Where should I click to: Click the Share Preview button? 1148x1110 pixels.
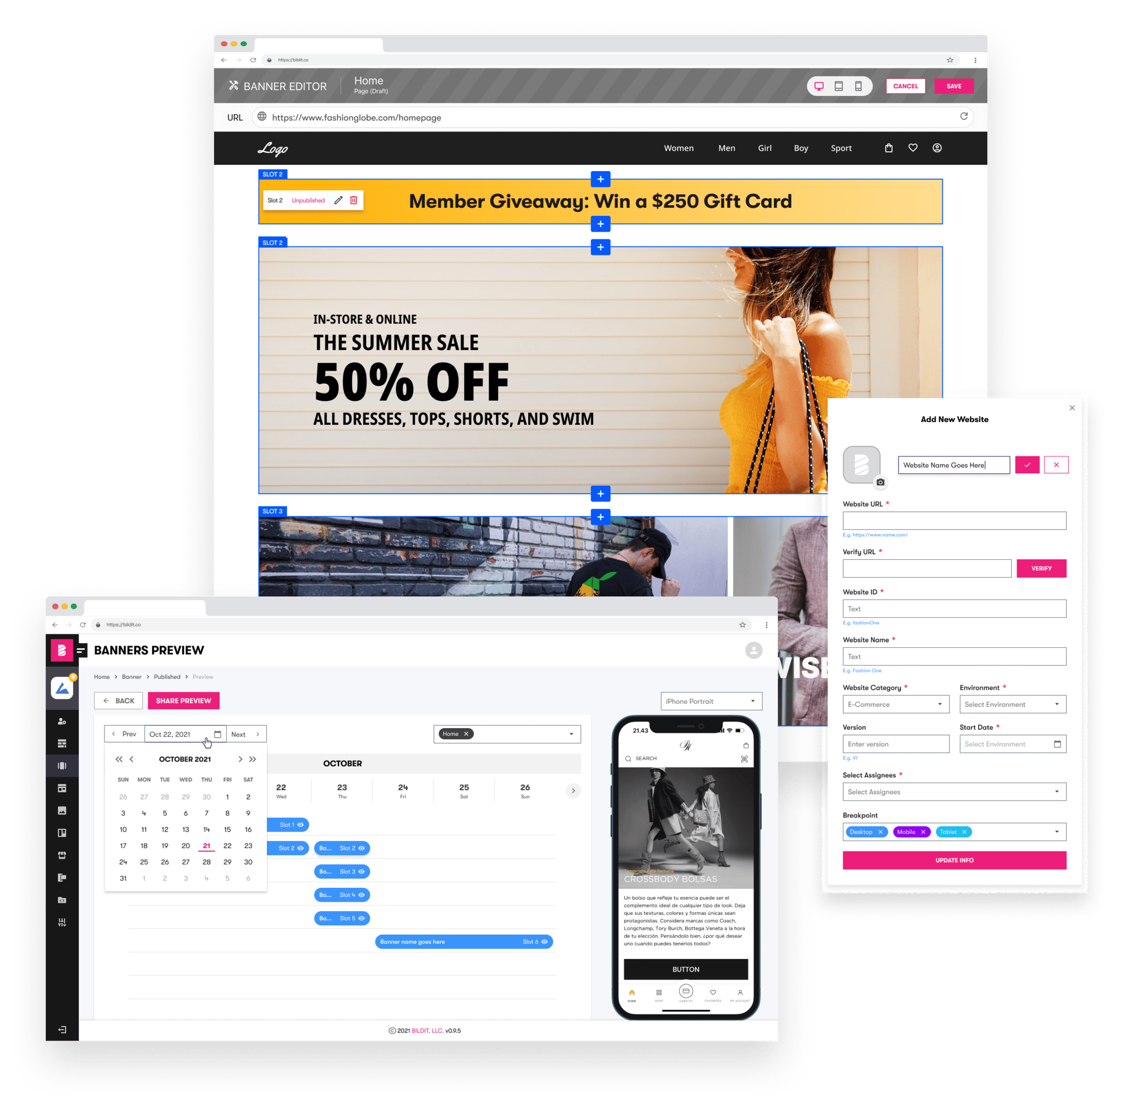pos(184,701)
